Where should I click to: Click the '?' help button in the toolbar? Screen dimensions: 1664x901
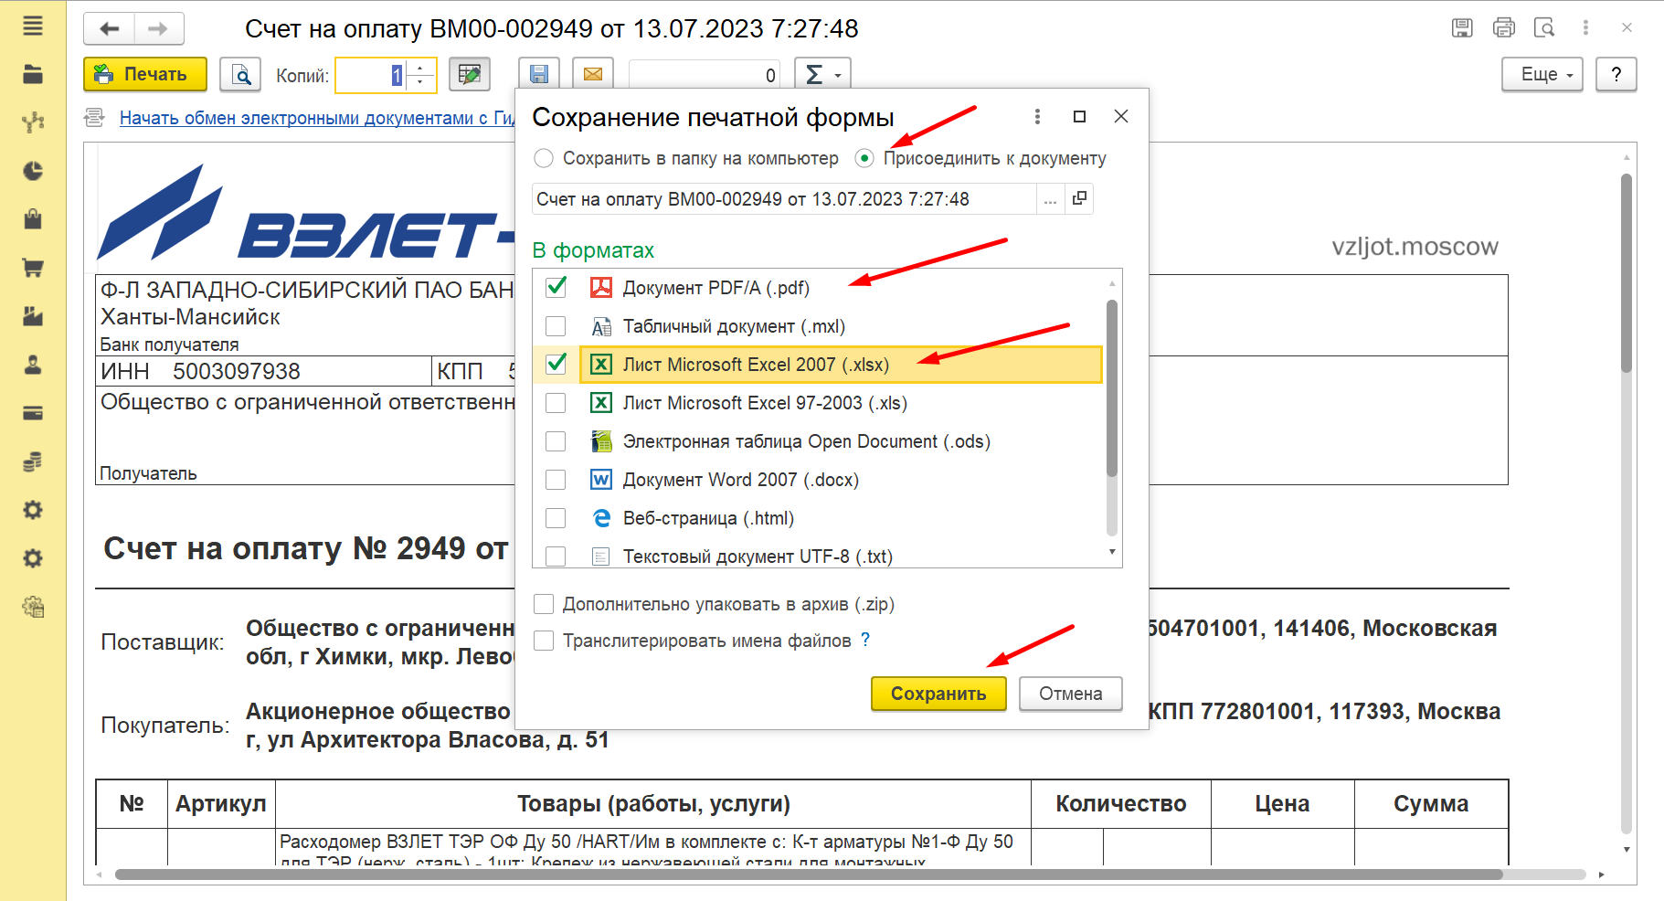(1616, 74)
